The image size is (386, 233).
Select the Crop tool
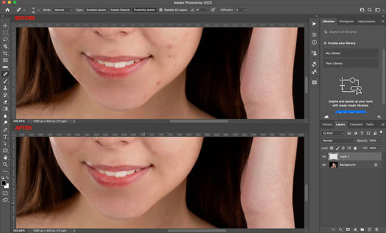pos(5,53)
